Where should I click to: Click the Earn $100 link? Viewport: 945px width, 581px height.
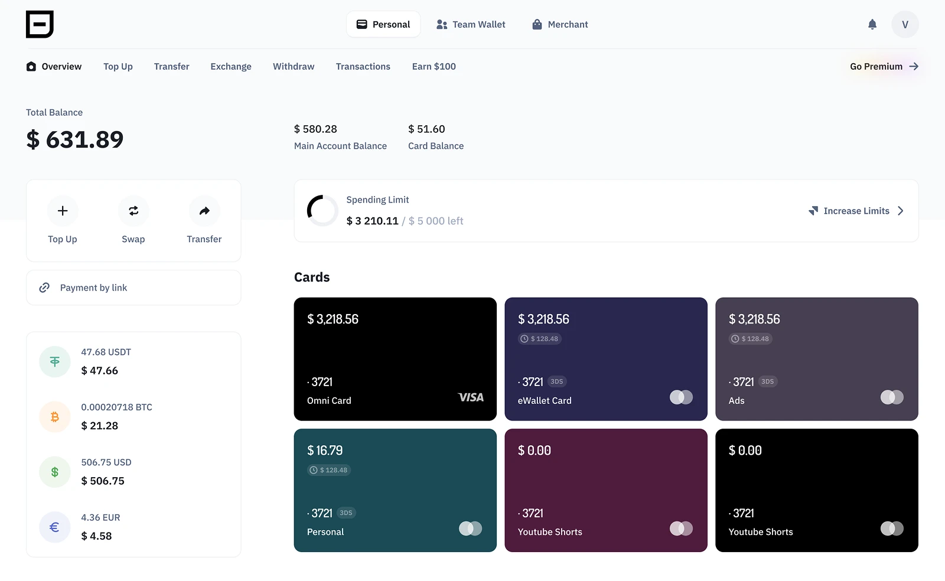[x=434, y=66]
